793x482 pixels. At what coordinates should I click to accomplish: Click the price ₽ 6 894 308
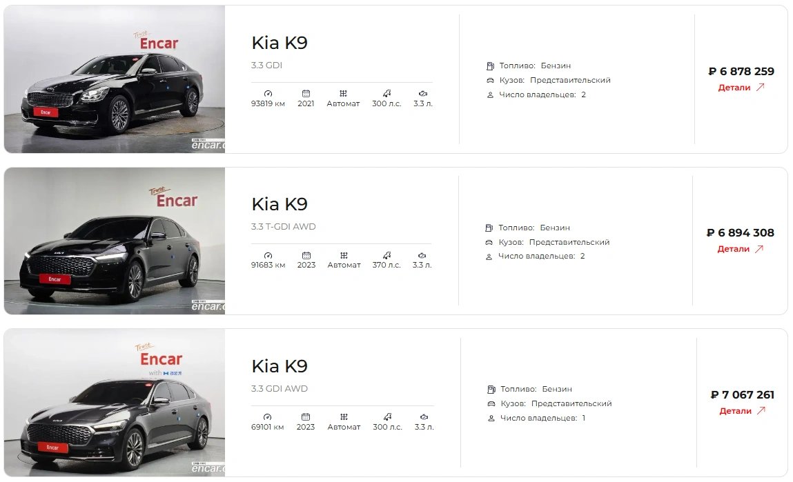click(x=740, y=233)
